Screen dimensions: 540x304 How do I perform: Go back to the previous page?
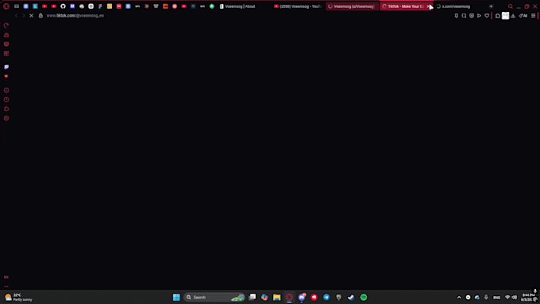pyautogui.click(x=16, y=16)
